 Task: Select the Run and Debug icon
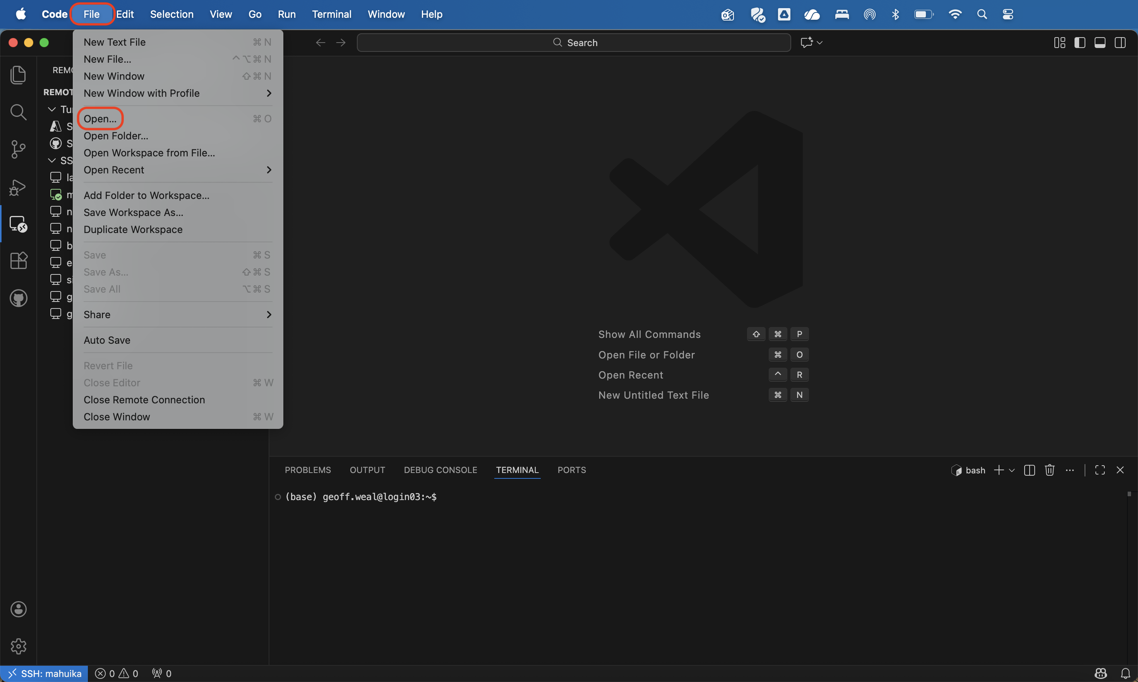tap(18, 187)
